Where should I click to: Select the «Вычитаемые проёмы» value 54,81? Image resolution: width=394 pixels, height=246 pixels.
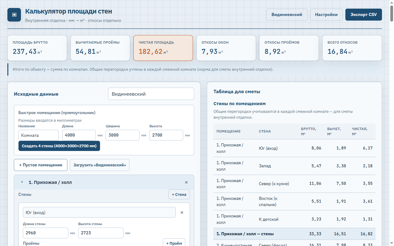pos(86,51)
